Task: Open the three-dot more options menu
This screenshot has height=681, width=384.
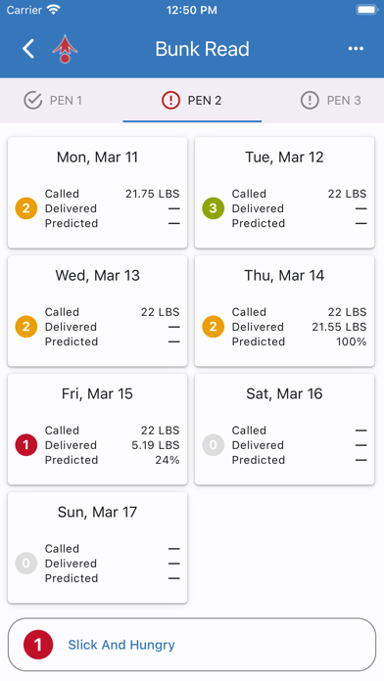Action: 356,49
